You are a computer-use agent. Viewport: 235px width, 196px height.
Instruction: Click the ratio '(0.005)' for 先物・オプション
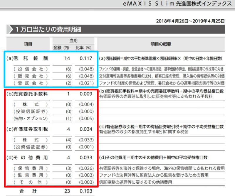point(86,119)
